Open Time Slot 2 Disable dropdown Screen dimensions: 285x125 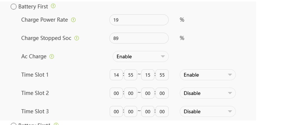pyautogui.click(x=208, y=93)
